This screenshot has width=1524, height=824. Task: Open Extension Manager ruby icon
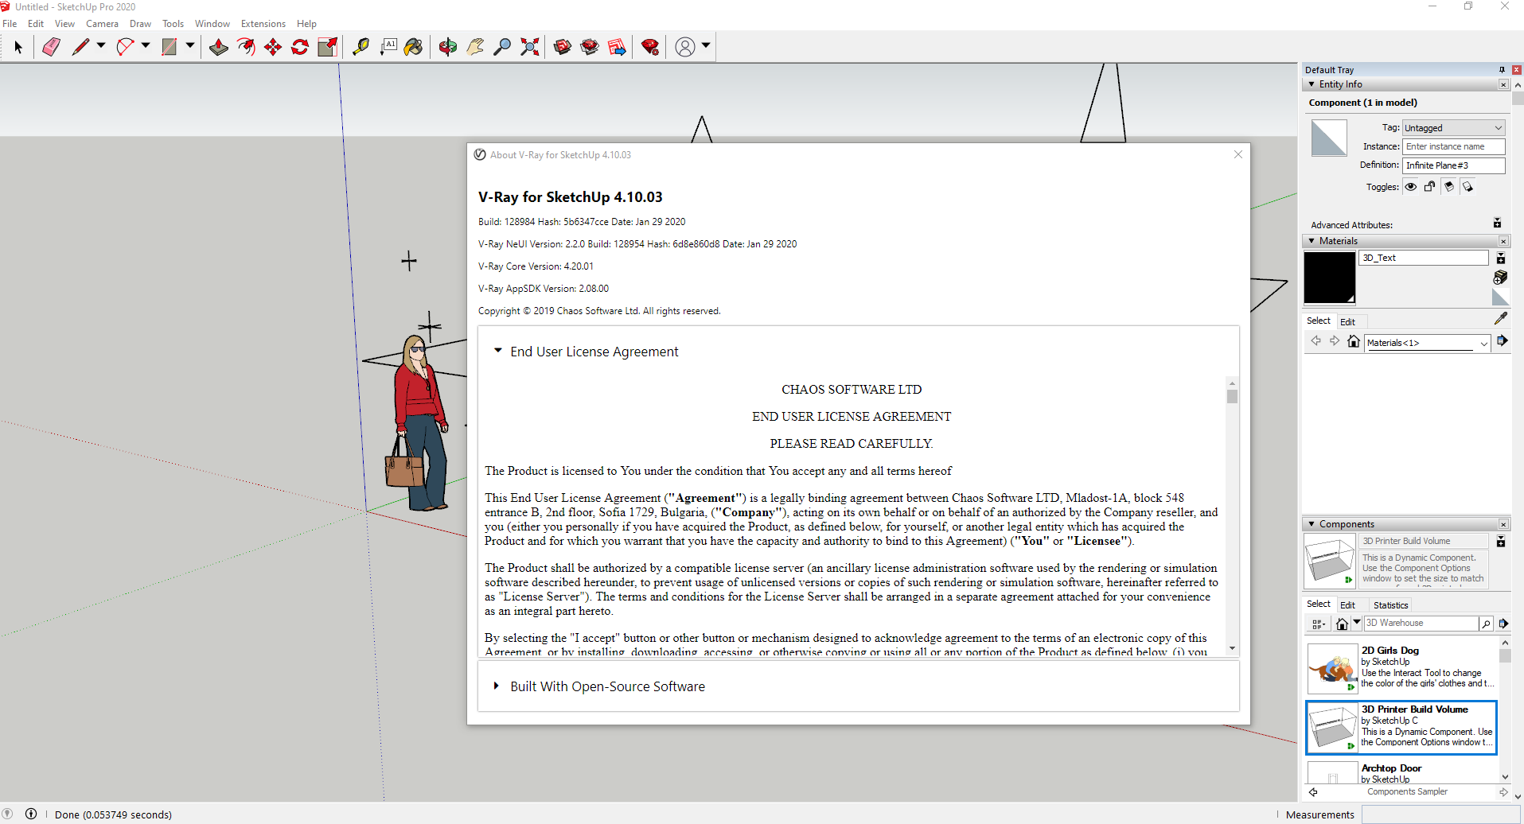point(650,48)
